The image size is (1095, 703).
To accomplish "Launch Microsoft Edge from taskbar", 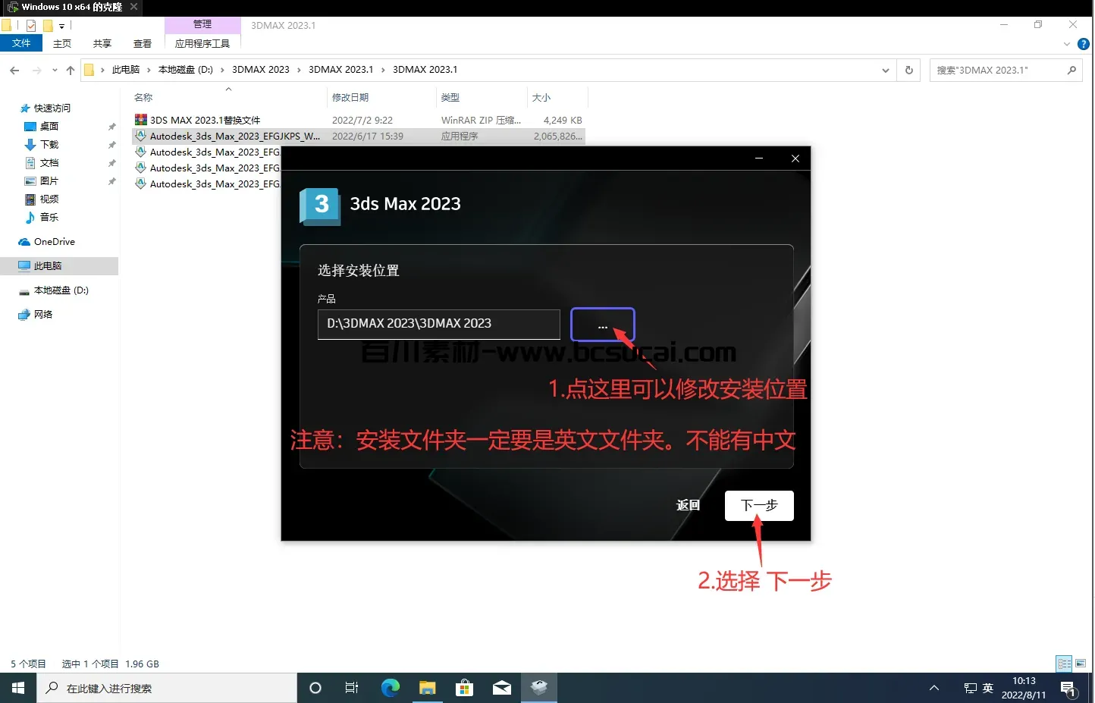I will [390, 688].
